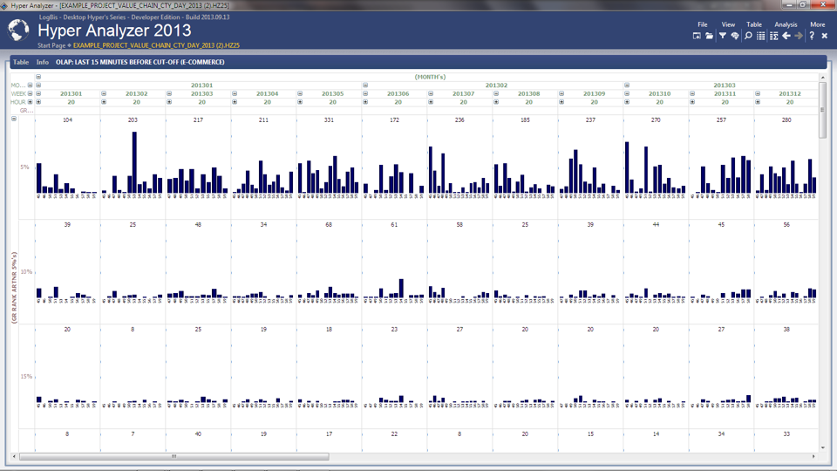Collapse week 201306 column
Screen dimensions: 837x471
[x=365, y=93]
